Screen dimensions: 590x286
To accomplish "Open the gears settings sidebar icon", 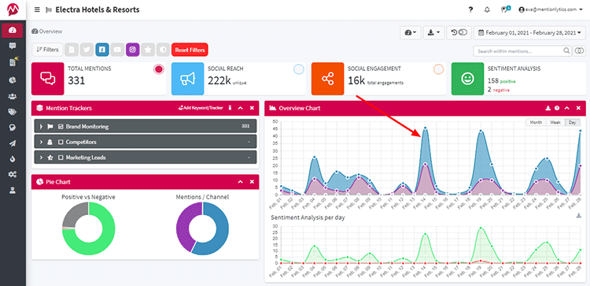I will coord(13,174).
